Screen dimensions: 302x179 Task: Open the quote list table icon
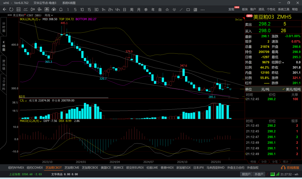coord(18,10)
